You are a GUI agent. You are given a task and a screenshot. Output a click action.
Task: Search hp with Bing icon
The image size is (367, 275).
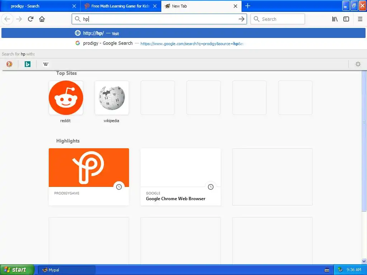[27, 64]
